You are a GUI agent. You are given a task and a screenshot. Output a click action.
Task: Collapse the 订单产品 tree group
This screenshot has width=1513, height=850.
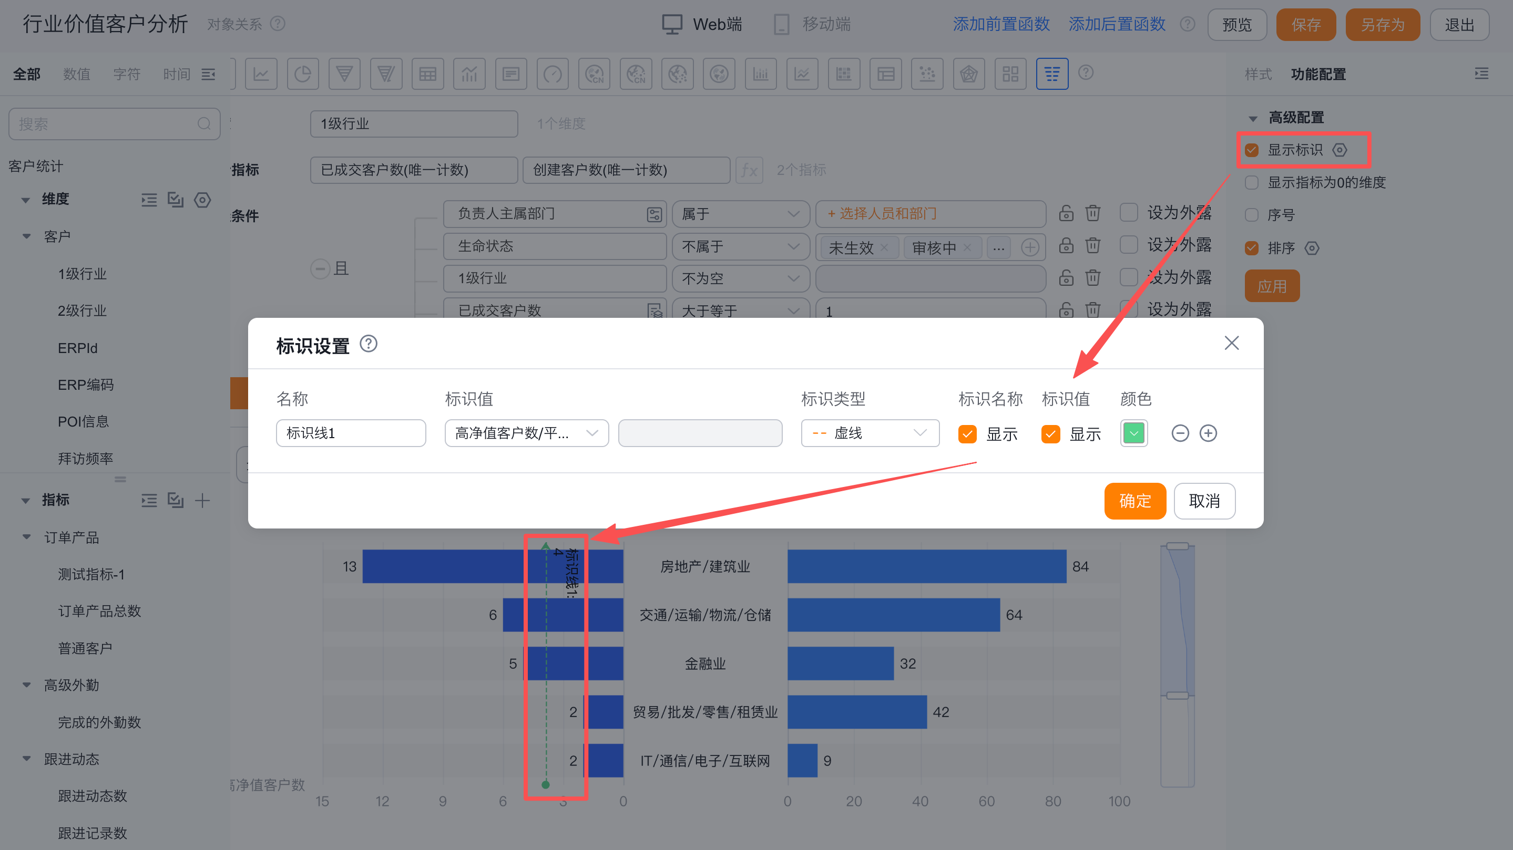click(x=26, y=537)
